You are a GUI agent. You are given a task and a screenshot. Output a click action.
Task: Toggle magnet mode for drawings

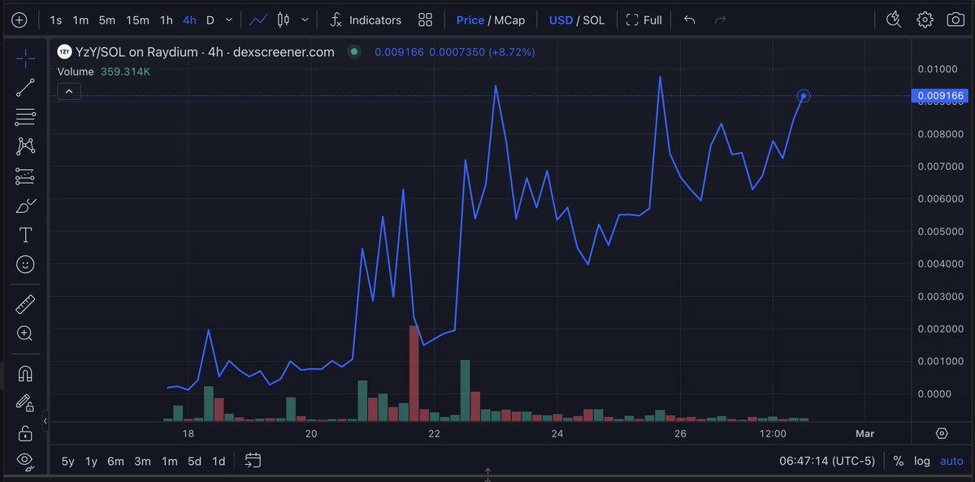(25, 373)
